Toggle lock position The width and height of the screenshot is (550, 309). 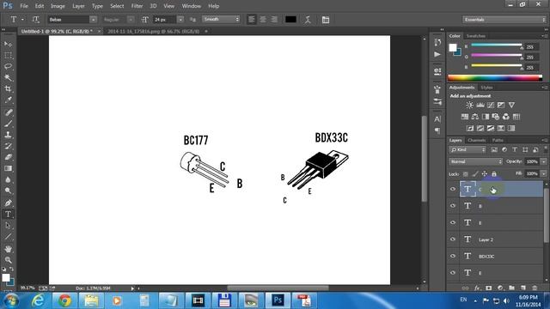[x=485, y=173]
